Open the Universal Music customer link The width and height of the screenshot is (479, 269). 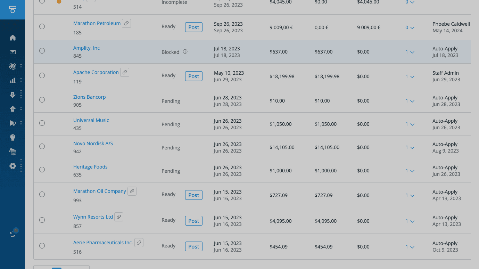[x=91, y=120]
